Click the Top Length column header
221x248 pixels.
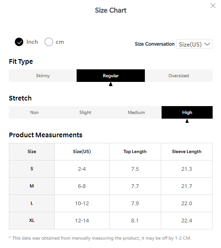135,152
